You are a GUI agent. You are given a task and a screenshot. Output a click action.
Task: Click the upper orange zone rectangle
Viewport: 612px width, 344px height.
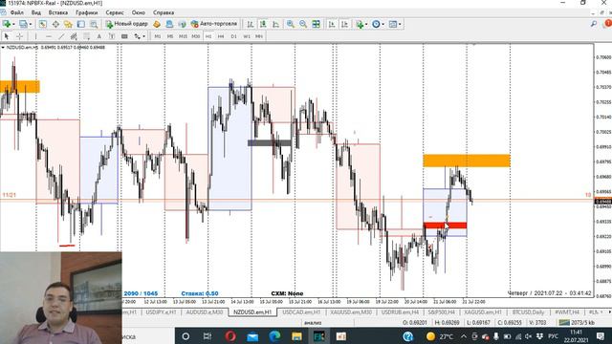click(x=467, y=161)
